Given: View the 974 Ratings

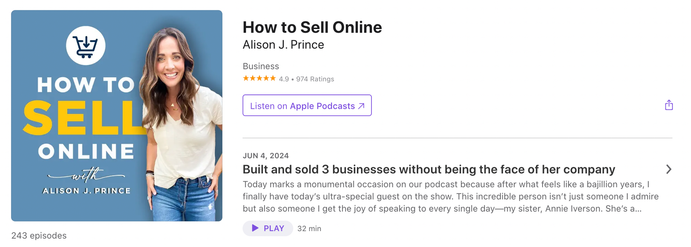Looking at the screenshot, I should pos(315,79).
